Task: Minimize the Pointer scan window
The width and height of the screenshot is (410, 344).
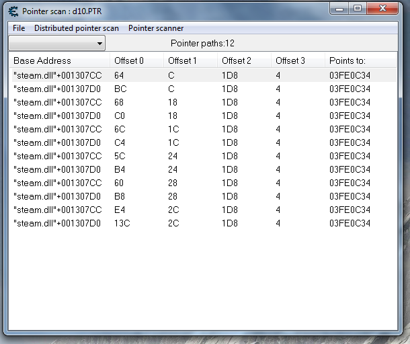Action: [340, 9]
